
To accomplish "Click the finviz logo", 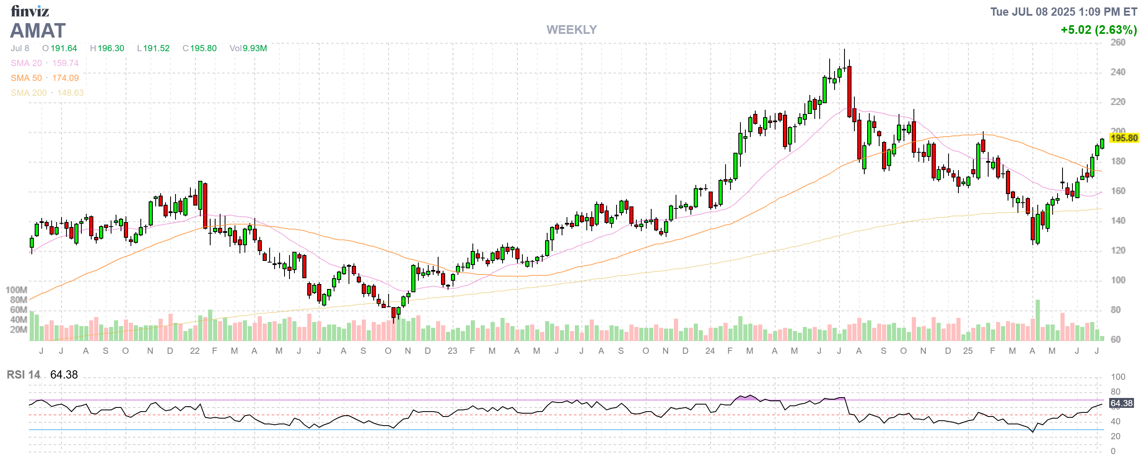I will (x=29, y=10).
